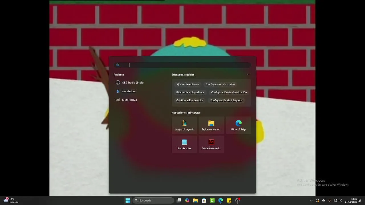Select Configuración de color quick search
Screen dimensions: 365x205
click(190, 101)
